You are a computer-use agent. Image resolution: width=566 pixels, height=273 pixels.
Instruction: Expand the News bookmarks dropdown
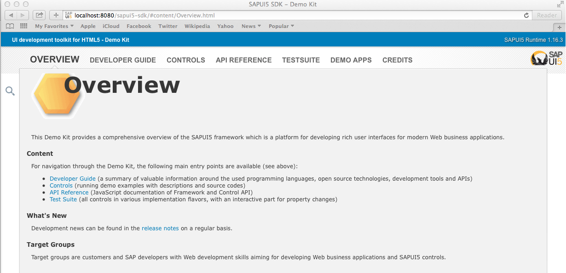[251, 26]
